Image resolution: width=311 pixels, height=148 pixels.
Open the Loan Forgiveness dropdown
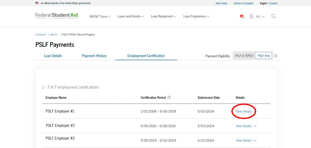click(196, 16)
